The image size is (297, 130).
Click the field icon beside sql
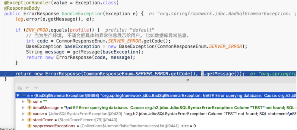point(29,102)
